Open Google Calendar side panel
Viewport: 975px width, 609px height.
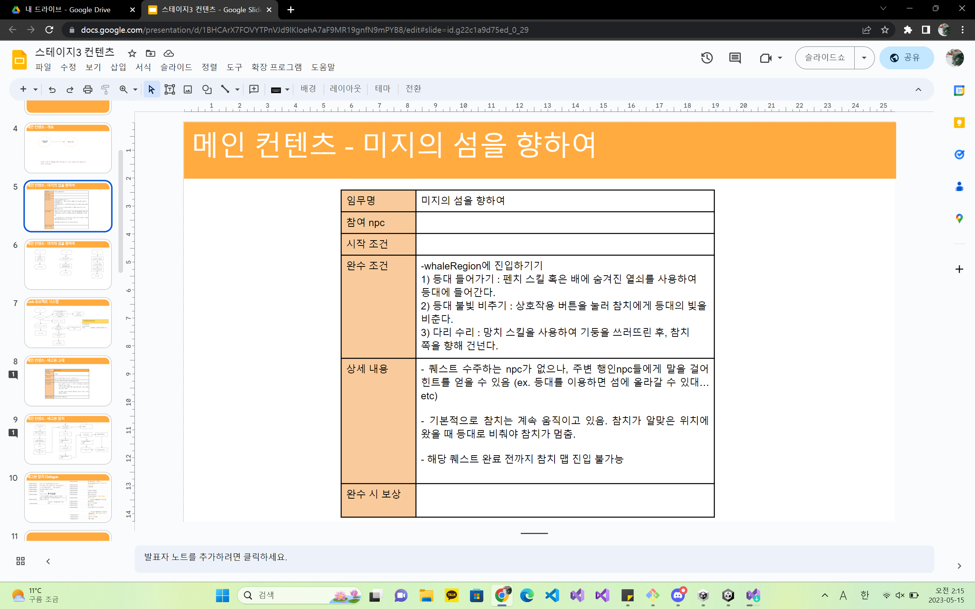click(x=959, y=91)
